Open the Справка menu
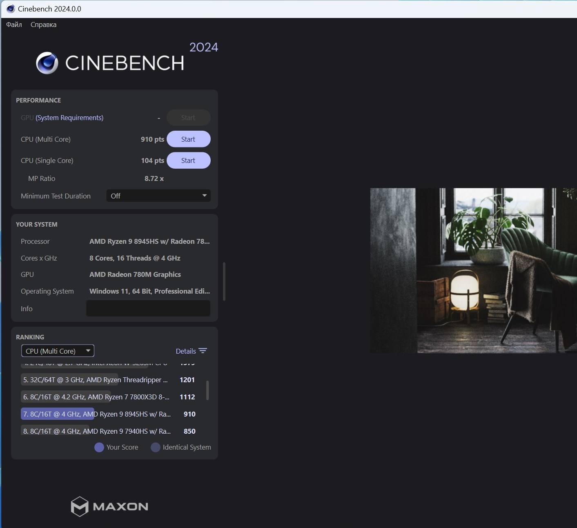577x528 pixels. click(43, 25)
